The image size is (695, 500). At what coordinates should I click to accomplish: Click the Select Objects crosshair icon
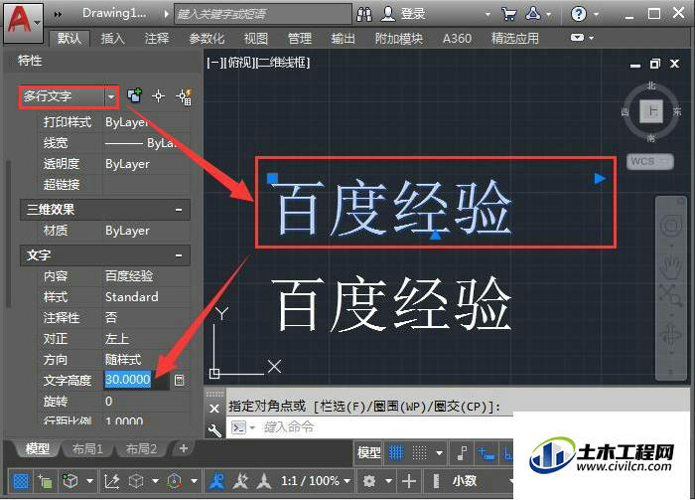[x=158, y=95]
